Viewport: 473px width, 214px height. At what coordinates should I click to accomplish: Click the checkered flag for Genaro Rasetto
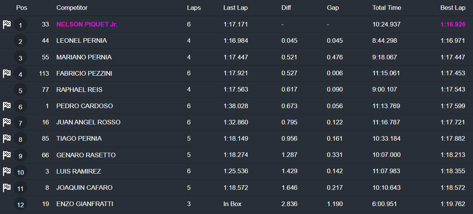pos(7,155)
